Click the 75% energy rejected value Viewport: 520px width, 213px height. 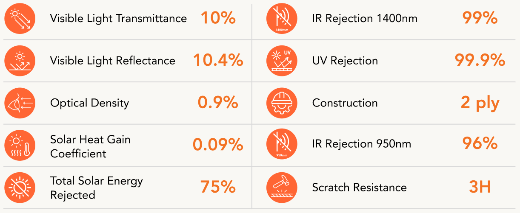coord(218,188)
